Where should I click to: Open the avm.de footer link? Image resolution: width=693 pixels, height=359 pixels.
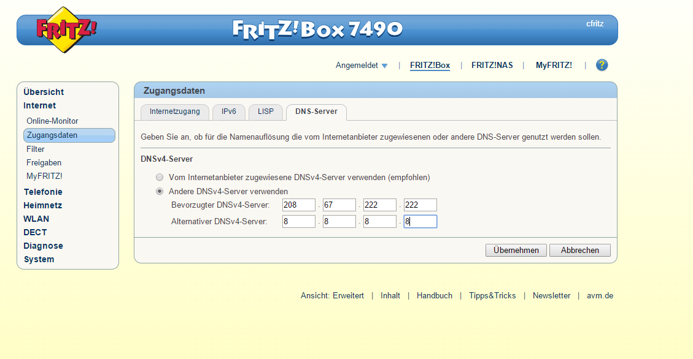click(x=600, y=295)
